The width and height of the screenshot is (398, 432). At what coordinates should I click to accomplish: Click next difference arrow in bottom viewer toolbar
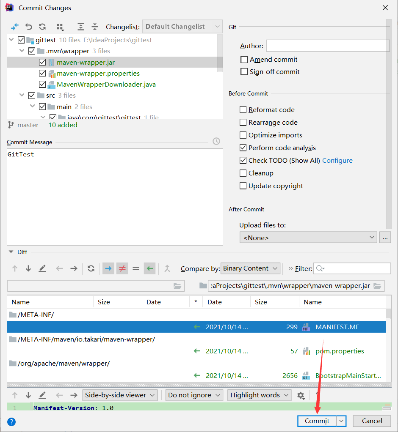(28, 395)
